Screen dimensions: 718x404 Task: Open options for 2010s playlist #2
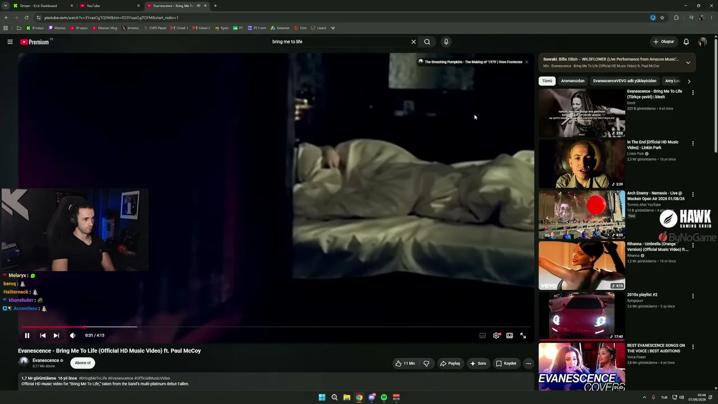[693, 296]
